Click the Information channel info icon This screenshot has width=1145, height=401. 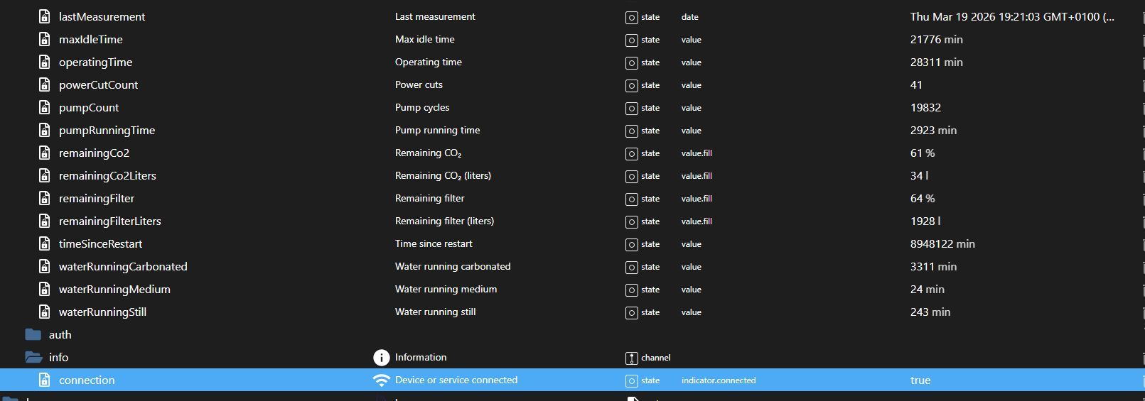click(382, 358)
